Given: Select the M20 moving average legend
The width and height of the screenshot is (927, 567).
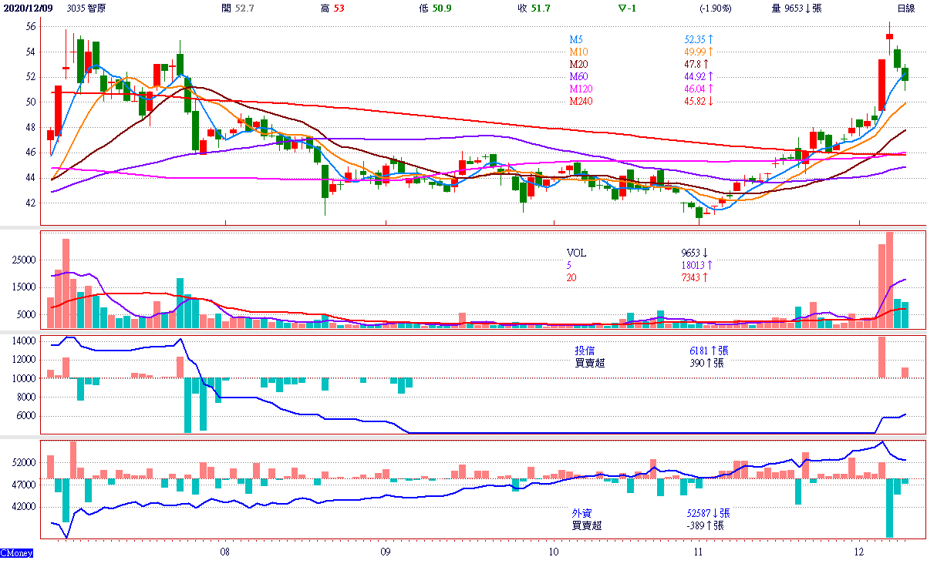Looking at the screenshot, I should (579, 64).
